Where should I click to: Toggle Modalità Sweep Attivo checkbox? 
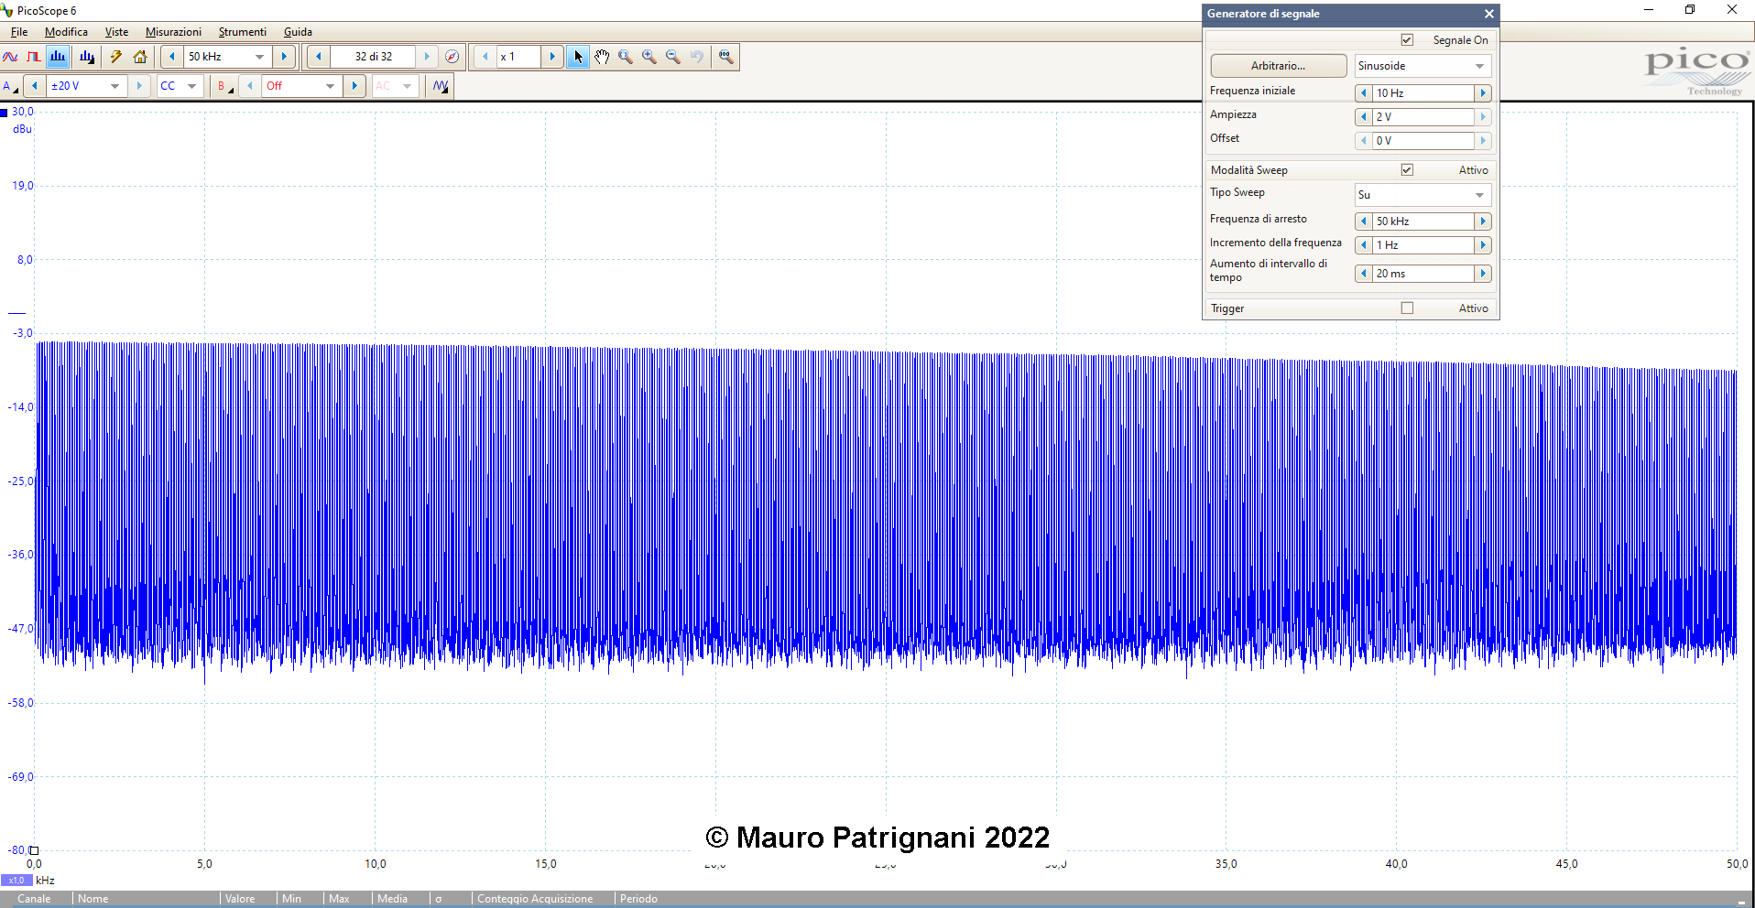[x=1407, y=170]
